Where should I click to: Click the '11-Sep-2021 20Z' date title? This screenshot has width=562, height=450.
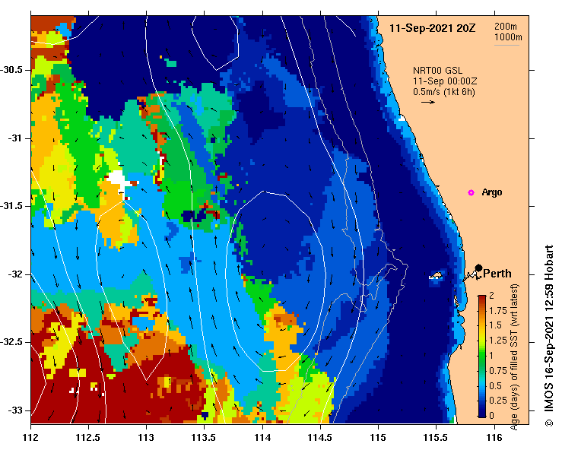click(x=432, y=28)
